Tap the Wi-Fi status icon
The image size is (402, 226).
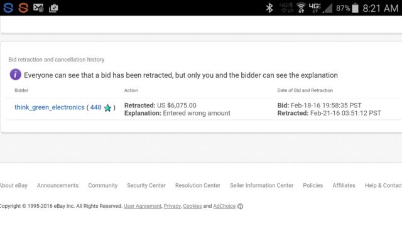(x=301, y=8)
